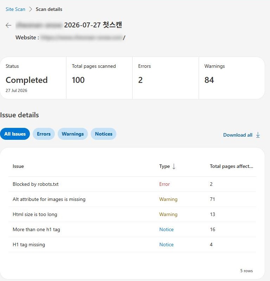Open the Html size is too long row

pos(132,214)
